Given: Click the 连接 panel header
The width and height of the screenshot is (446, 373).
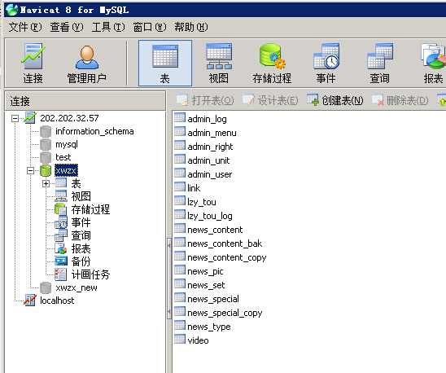Looking at the screenshot, I should pos(85,101).
